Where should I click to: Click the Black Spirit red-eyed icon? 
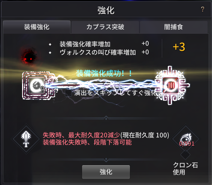[28, 57]
